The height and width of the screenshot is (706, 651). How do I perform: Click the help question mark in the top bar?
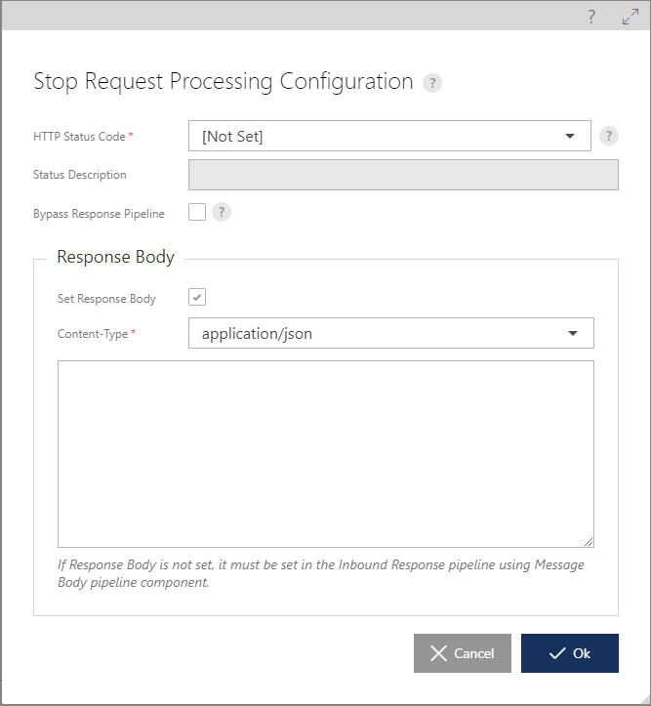pyautogui.click(x=591, y=17)
